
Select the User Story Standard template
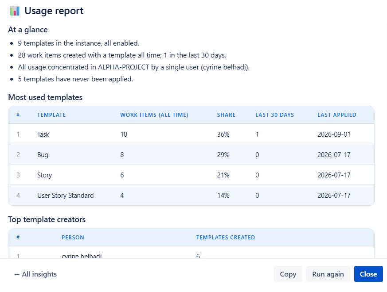point(66,196)
